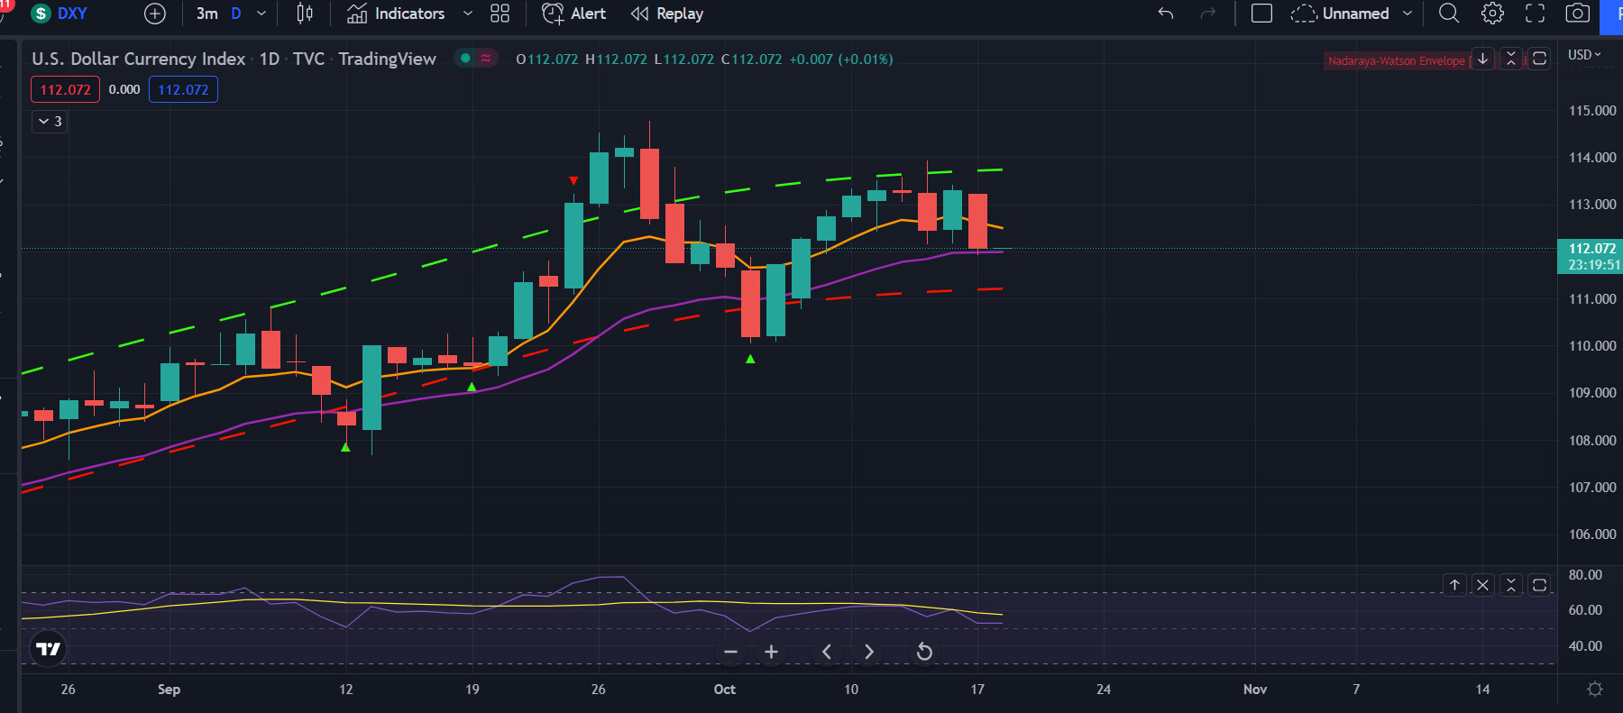This screenshot has height=713, width=1623.
Task: Collapse the indicator legend showing 3
Action: (50, 121)
